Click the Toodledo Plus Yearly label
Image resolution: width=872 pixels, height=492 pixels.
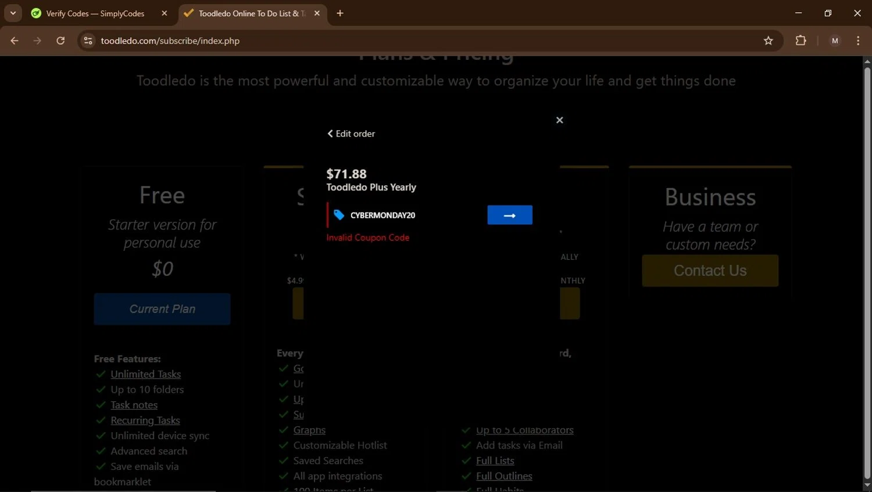pyautogui.click(x=371, y=187)
